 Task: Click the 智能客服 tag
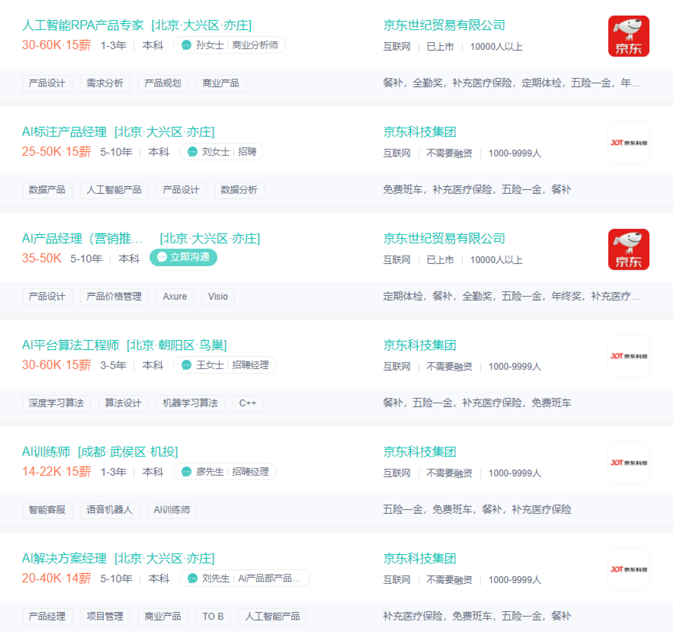47,510
